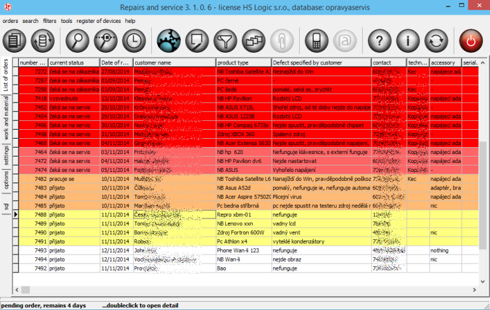Sort by Defect specified by customer header
This screenshot has height=310, width=490.
click(x=321, y=63)
